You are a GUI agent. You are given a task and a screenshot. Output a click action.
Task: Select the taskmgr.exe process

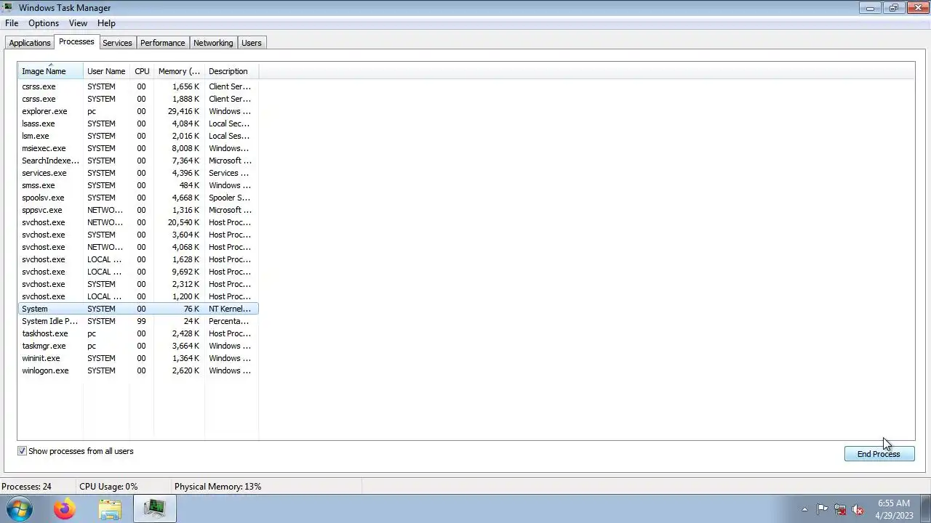138,346
